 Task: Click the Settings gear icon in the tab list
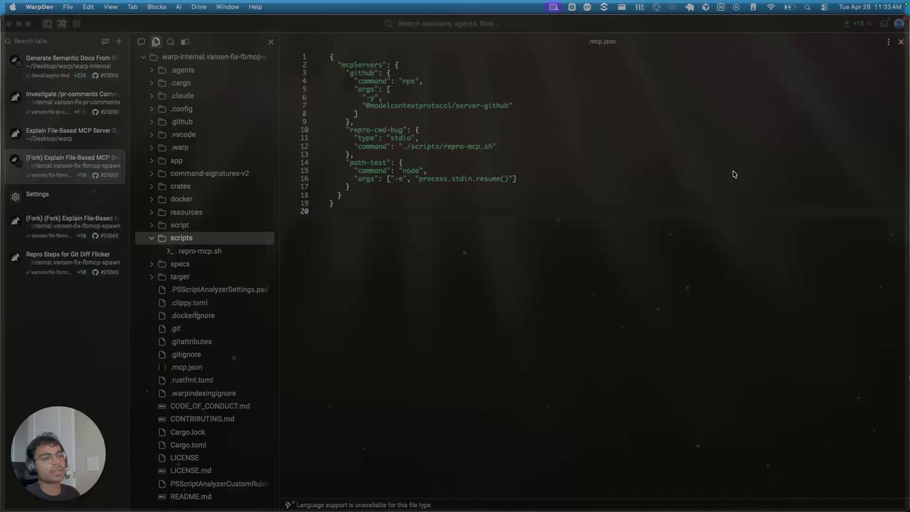(16, 197)
